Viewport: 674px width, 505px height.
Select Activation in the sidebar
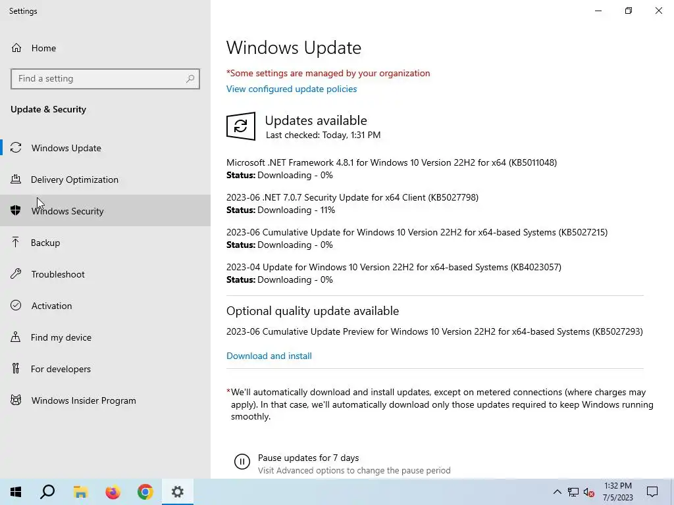point(105,306)
